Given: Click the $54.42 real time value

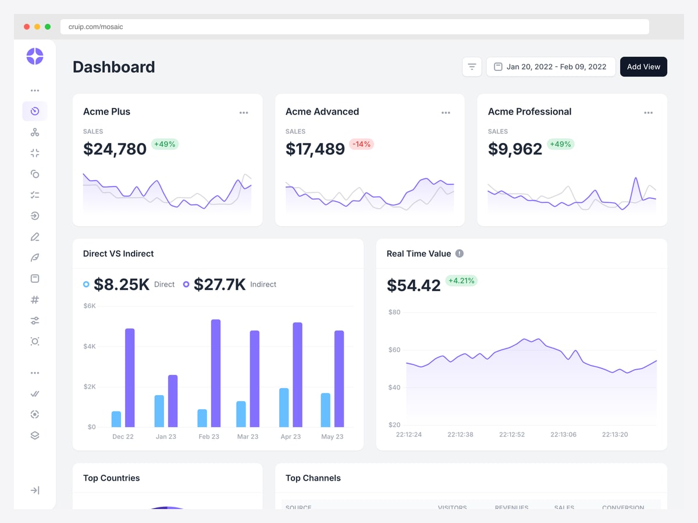Looking at the screenshot, I should tap(414, 285).
